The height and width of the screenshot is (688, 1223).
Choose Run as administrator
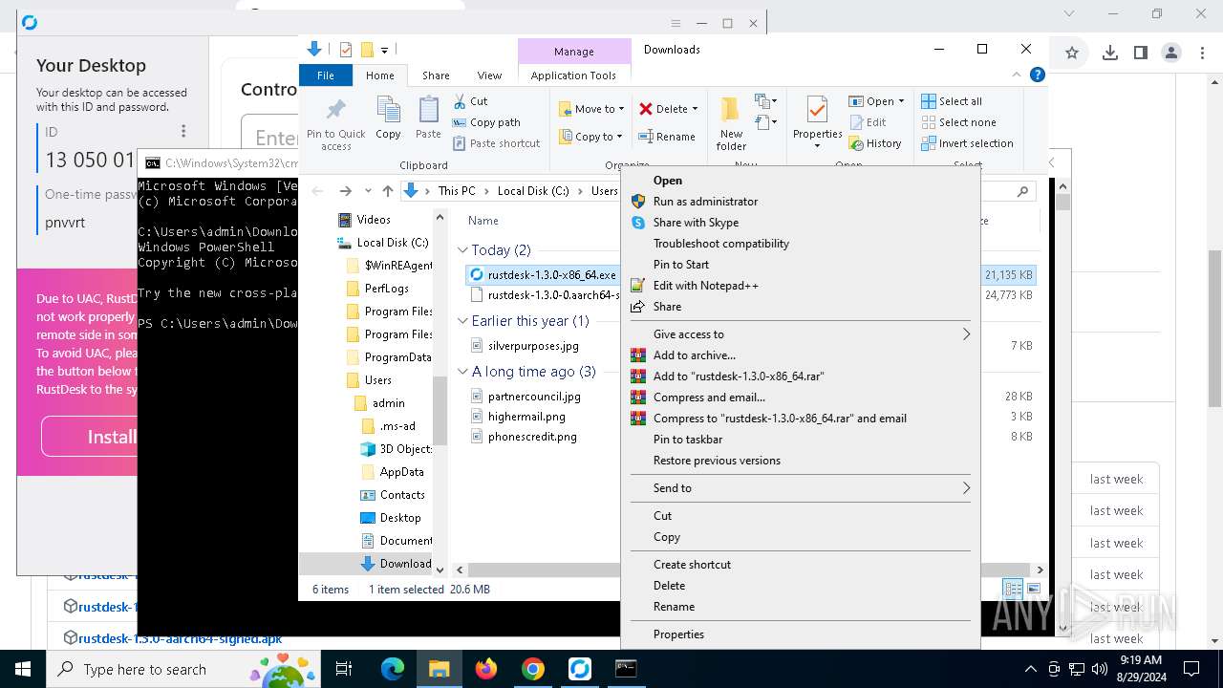pyautogui.click(x=705, y=202)
